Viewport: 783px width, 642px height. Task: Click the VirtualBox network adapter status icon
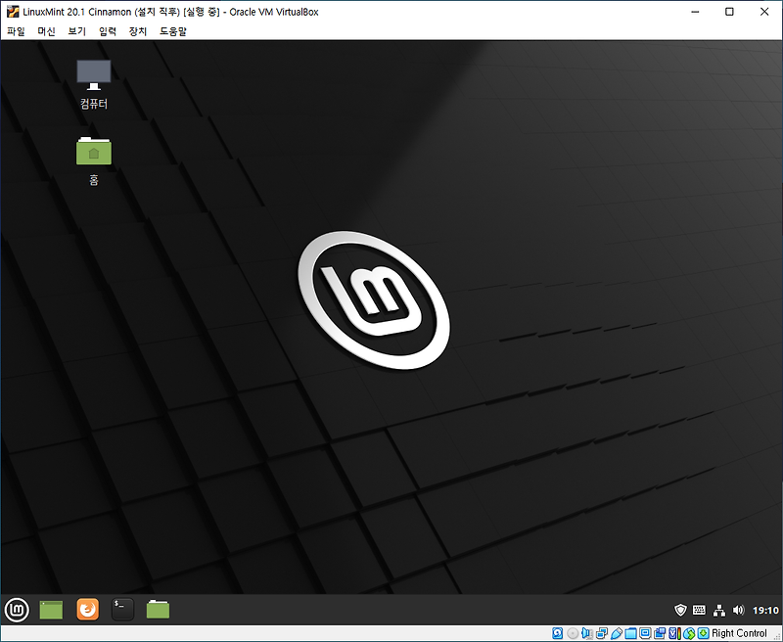click(x=601, y=633)
